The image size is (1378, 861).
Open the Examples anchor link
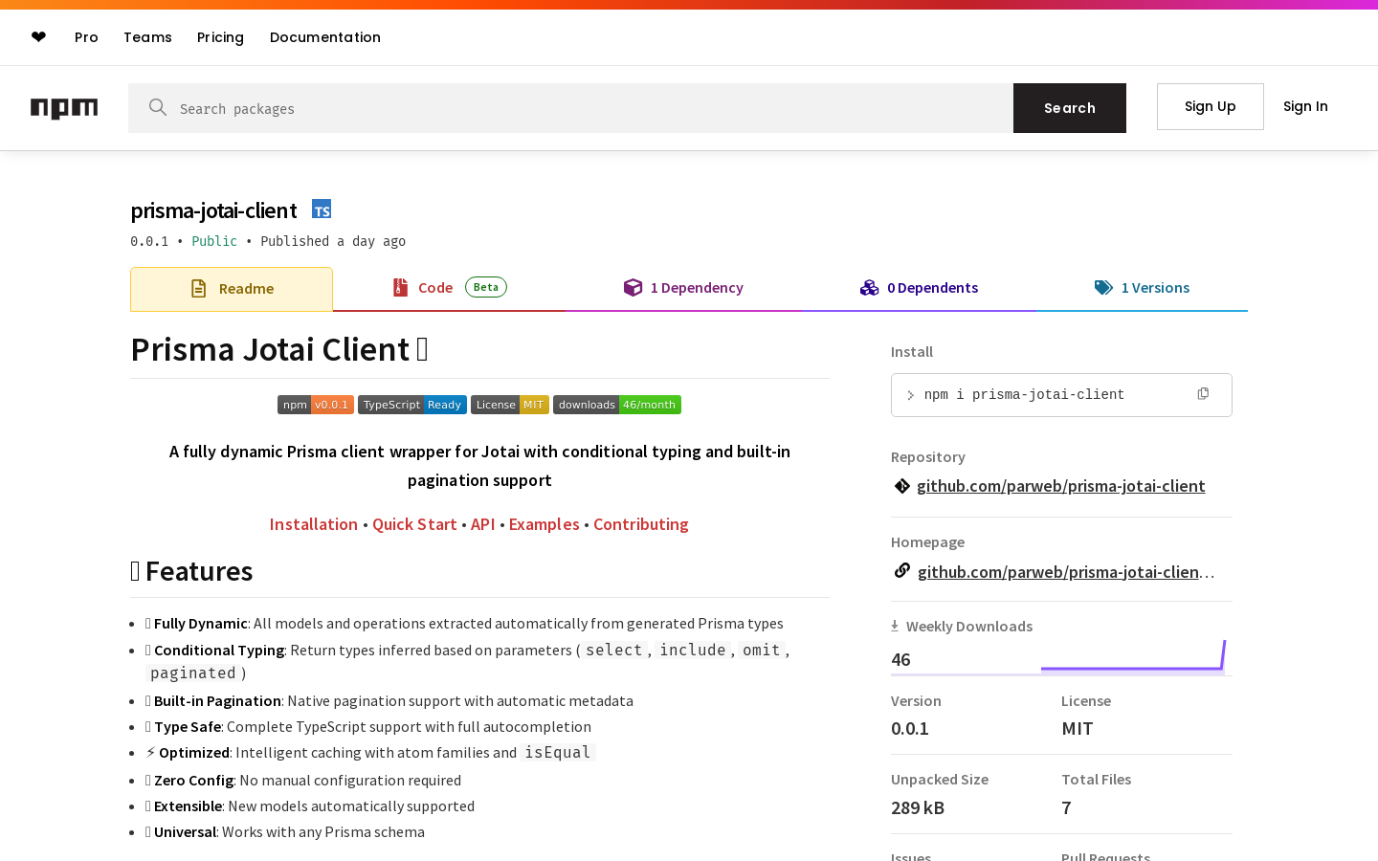[x=545, y=524]
